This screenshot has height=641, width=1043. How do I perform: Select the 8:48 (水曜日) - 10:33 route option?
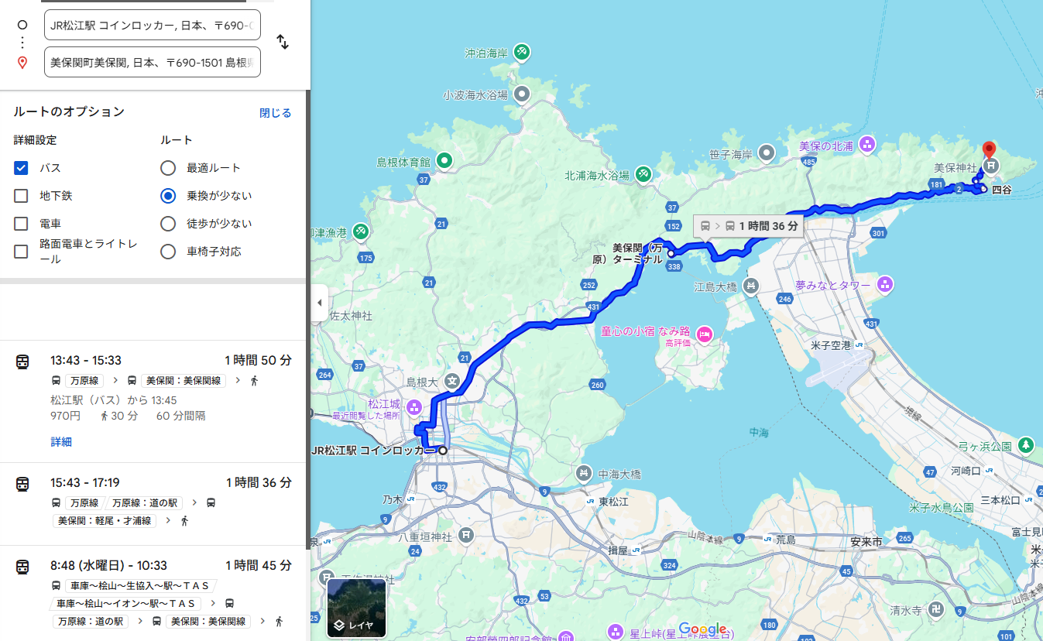pos(153,593)
